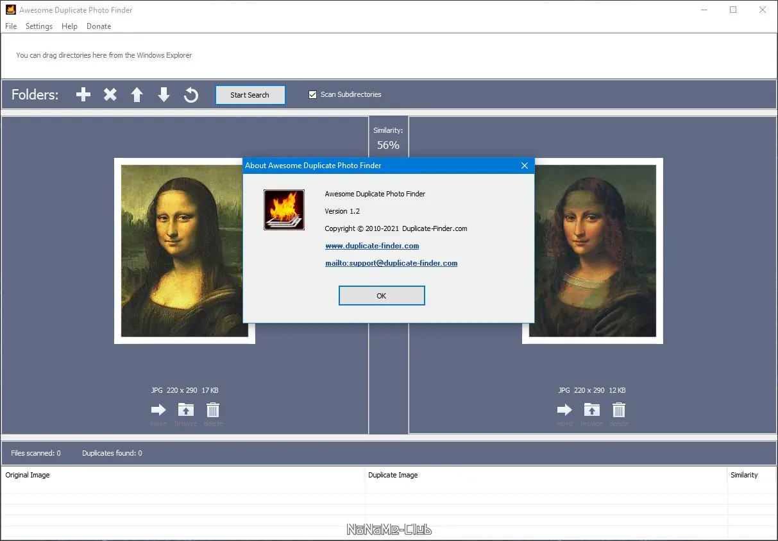Screen dimensions: 778x541
Task: Click the 'Files scanned: 0' status text
Action: [36, 453]
